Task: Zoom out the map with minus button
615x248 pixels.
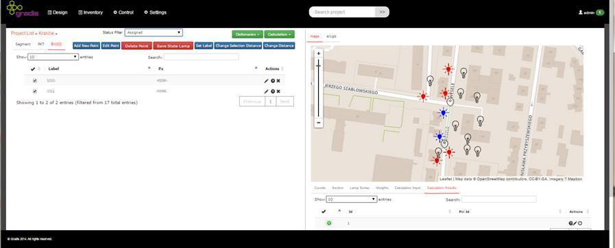Action: click(x=319, y=123)
